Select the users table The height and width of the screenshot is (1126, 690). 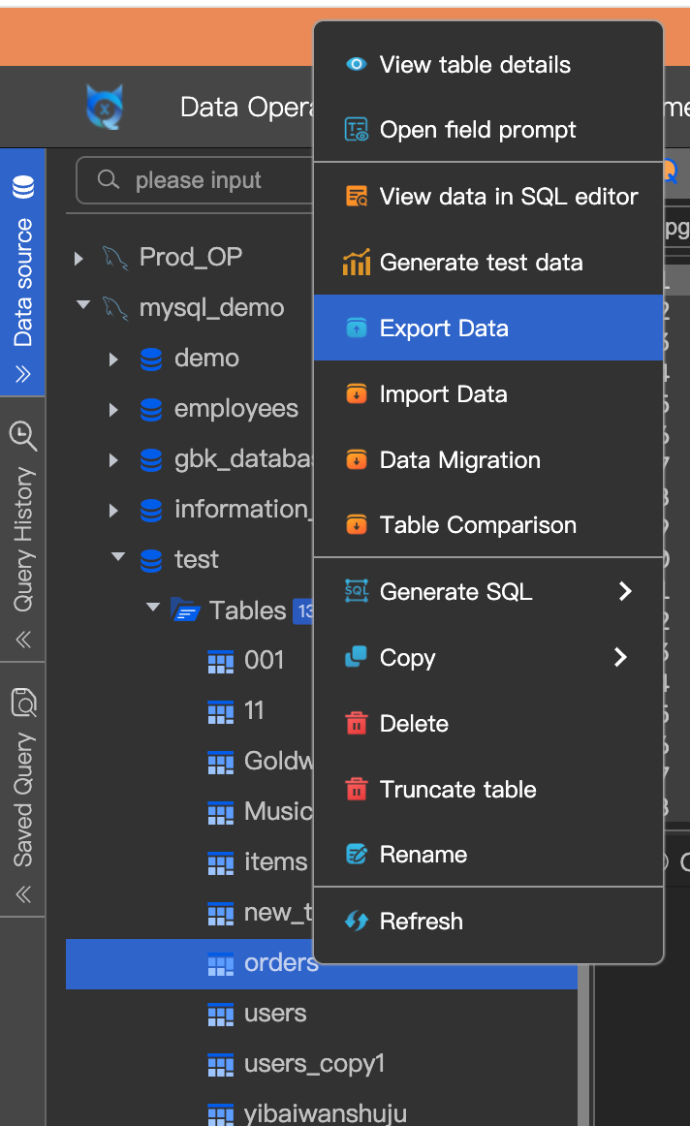point(275,1014)
